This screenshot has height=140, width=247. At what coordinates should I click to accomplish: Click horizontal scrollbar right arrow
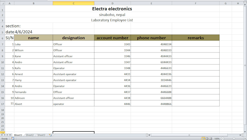240,135
